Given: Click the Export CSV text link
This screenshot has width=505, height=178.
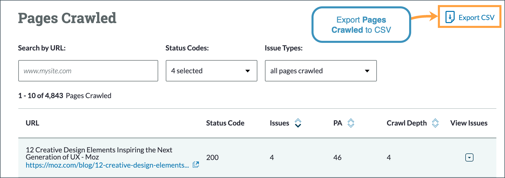Looking at the screenshot, I should coord(476,17).
